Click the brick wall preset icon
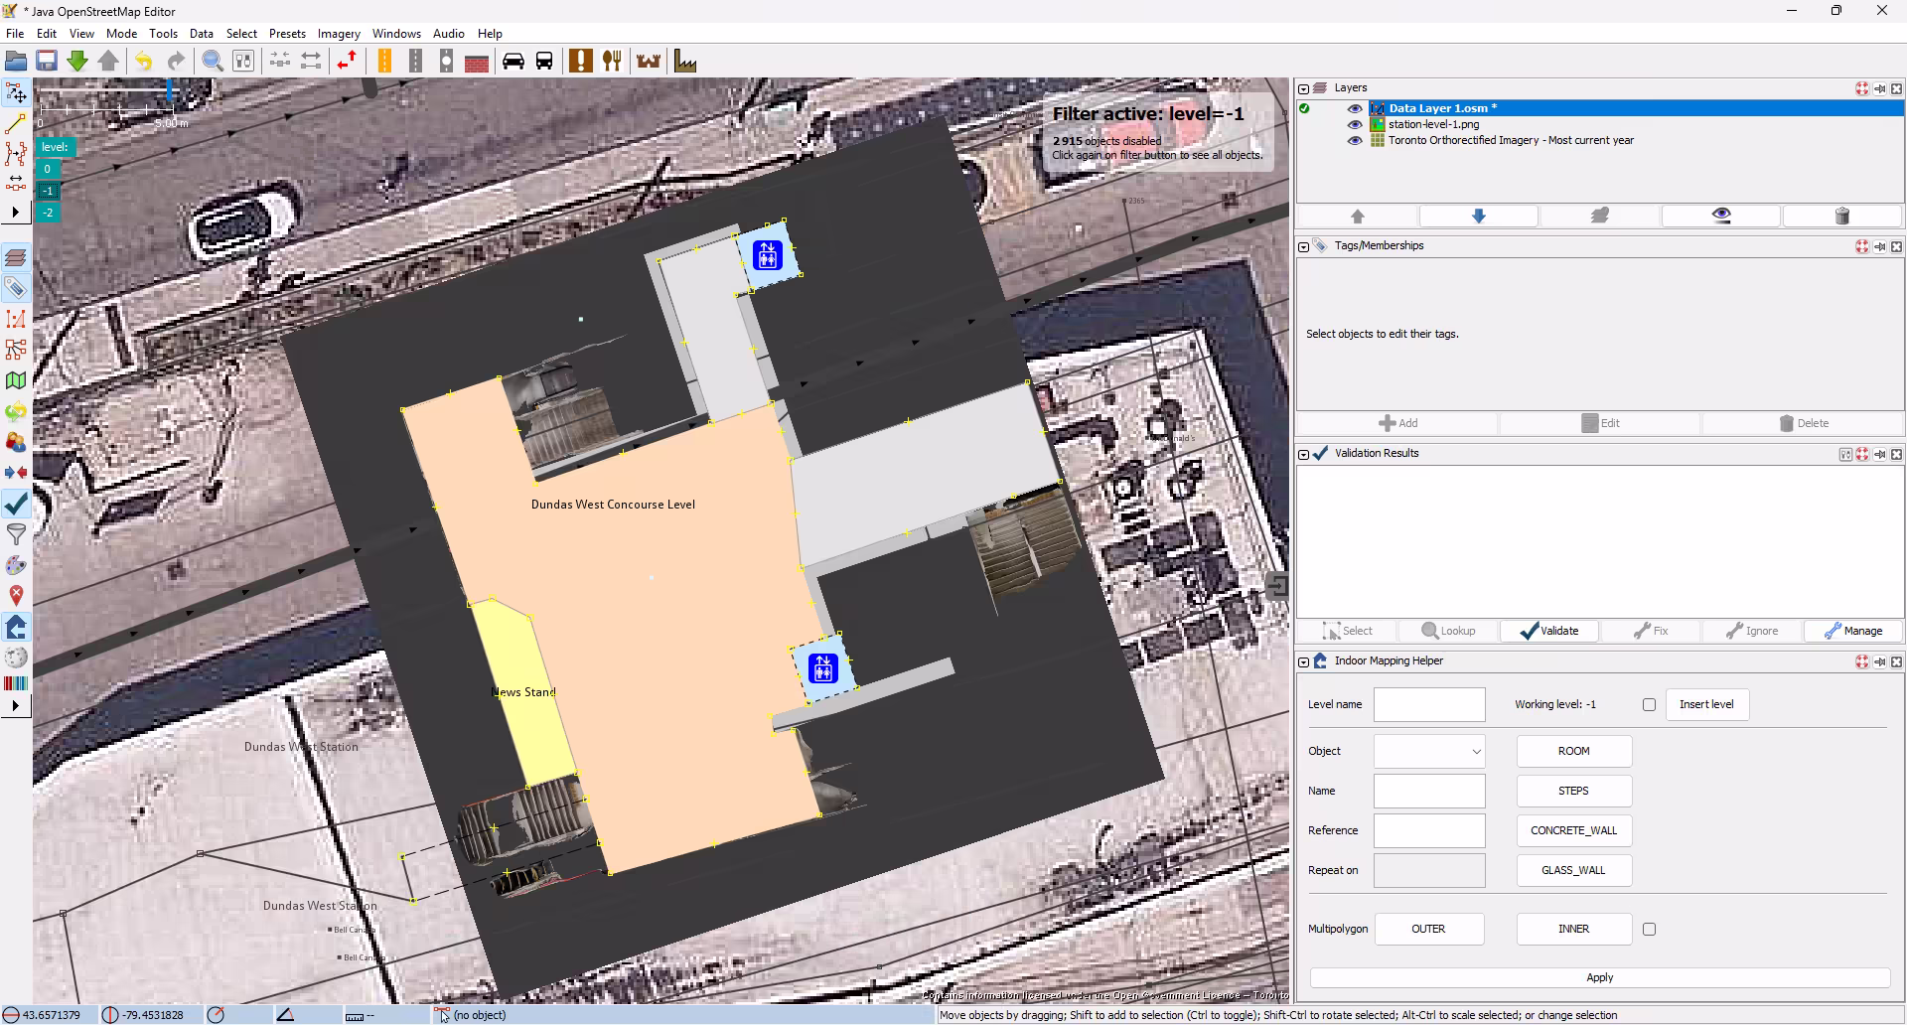1907x1025 pixels. [x=477, y=62]
